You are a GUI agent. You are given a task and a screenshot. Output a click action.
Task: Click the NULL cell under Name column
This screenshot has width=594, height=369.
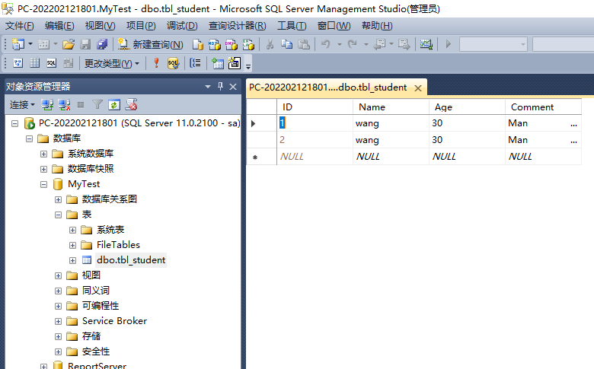(391, 156)
